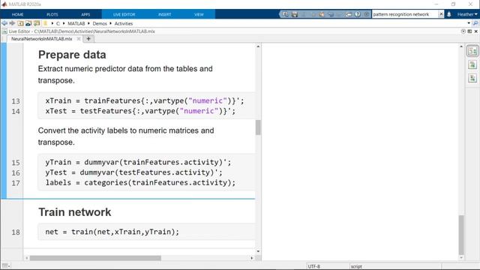The width and height of the screenshot is (480, 270).
Task: Go forward to next folder
Action: 12,23
